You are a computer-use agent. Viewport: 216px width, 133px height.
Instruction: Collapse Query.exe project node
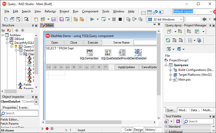click(x=166, y=65)
